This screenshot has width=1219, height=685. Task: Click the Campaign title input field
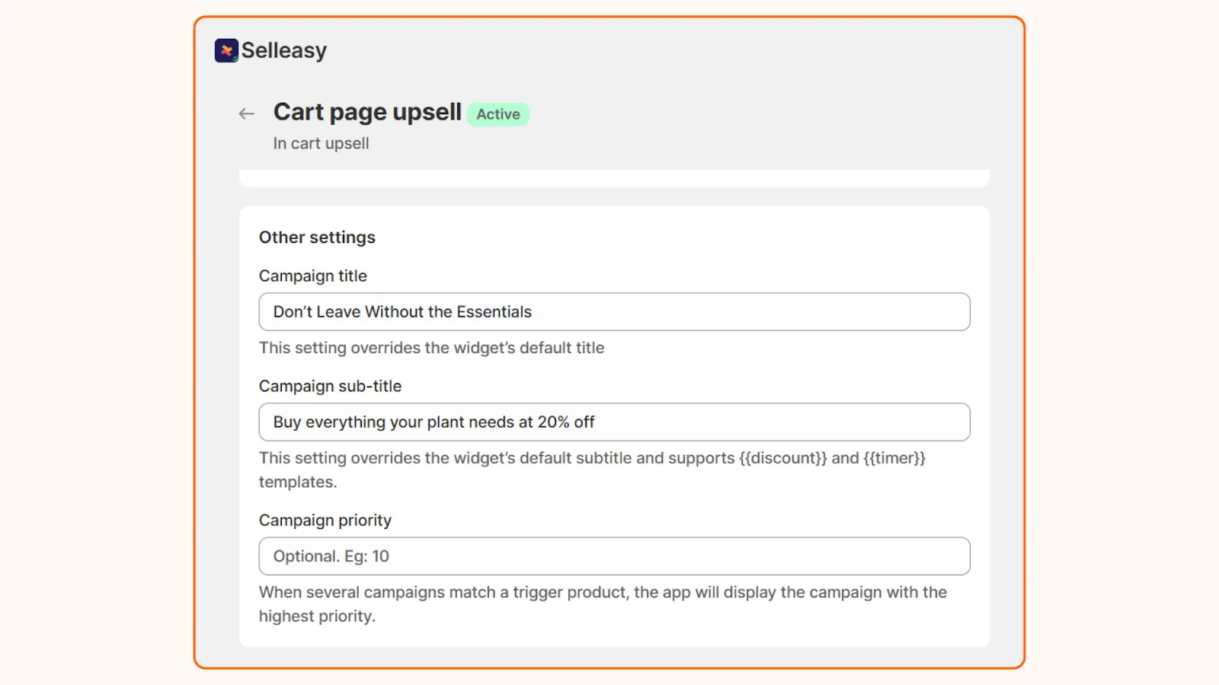pyautogui.click(x=614, y=311)
